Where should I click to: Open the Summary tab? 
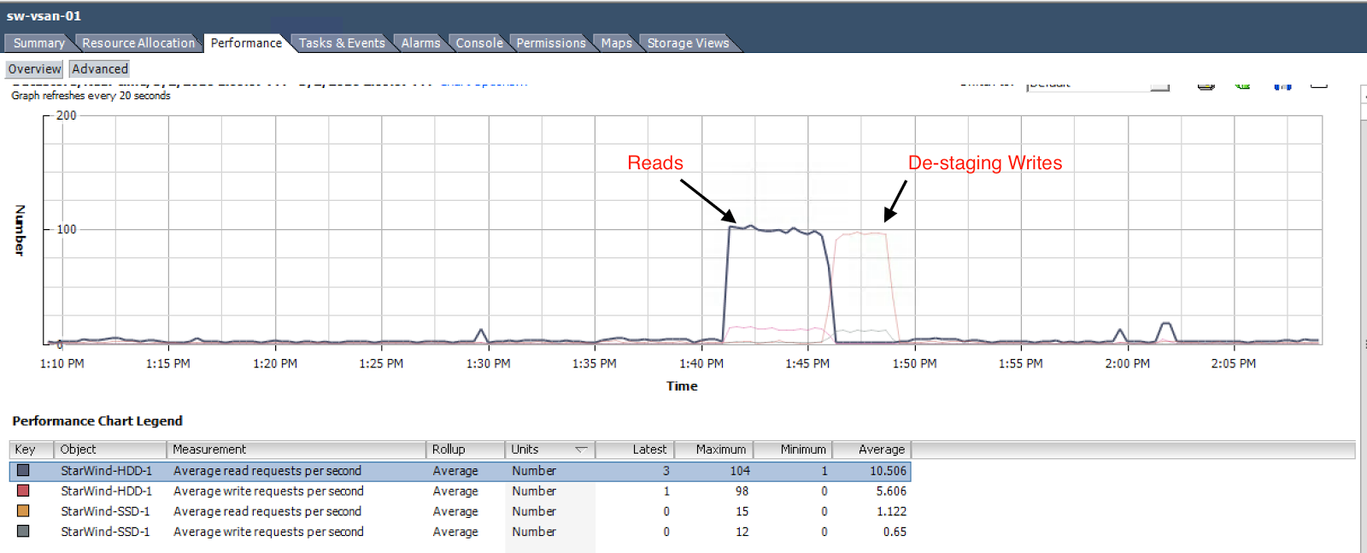38,43
